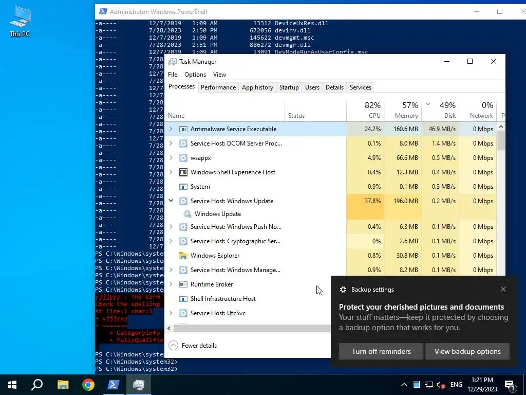Expand Service Host: UtcSvc row
This screenshot has width=526, height=395.
click(x=171, y=313)
